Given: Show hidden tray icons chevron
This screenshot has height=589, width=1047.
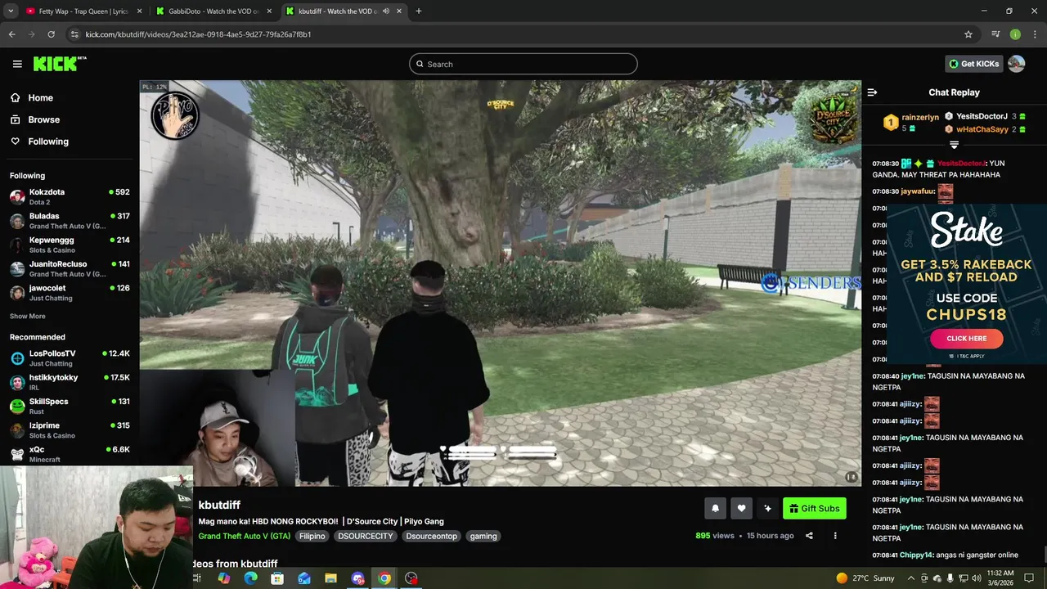Looking at the screenshot, I should tap(910, 578).
